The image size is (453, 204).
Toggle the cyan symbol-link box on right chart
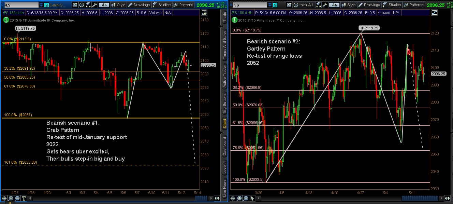(275, 5)
